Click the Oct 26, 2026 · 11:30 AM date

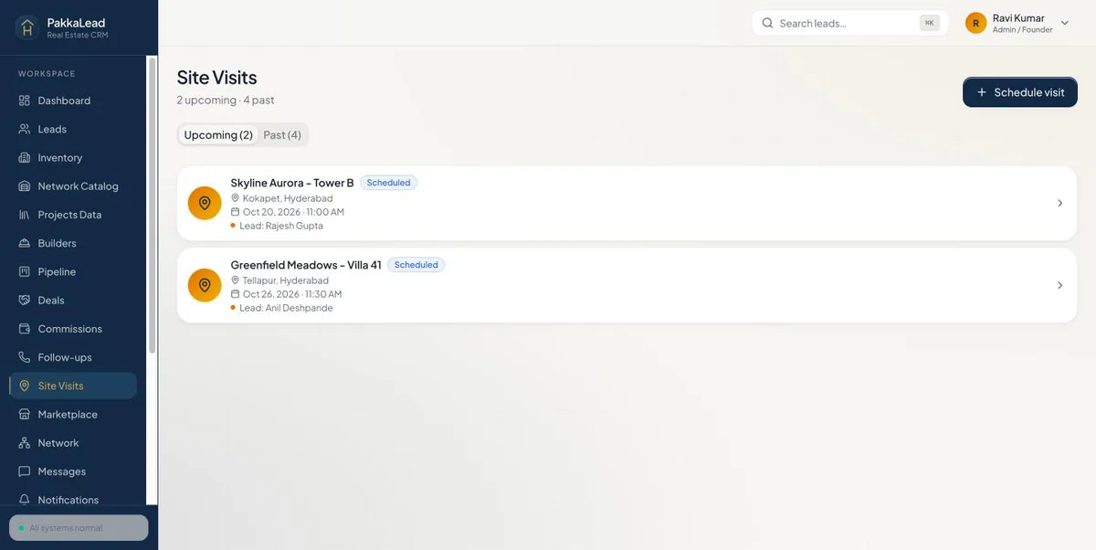tap(292, 294)
